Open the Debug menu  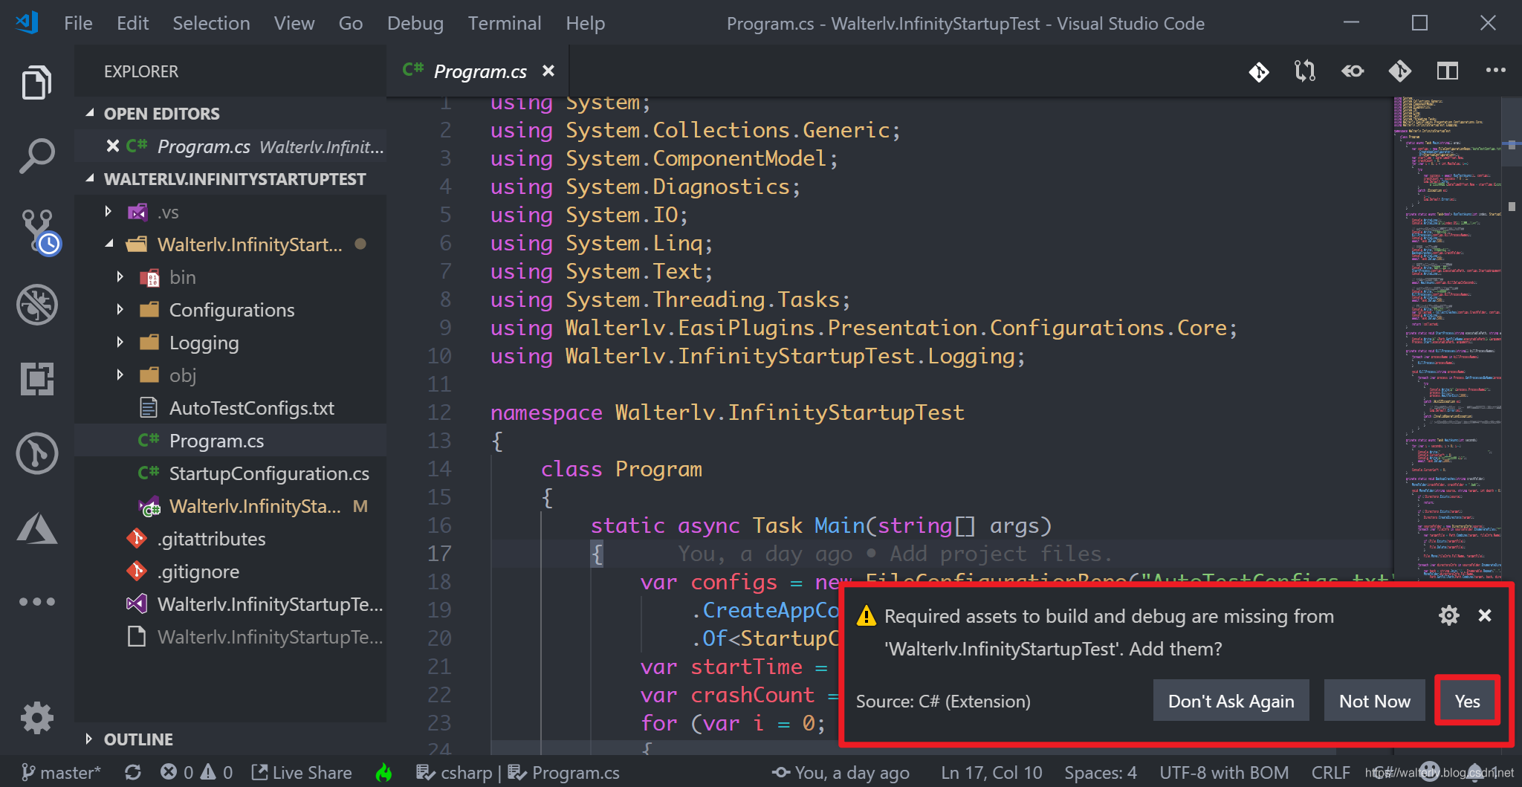415,23
